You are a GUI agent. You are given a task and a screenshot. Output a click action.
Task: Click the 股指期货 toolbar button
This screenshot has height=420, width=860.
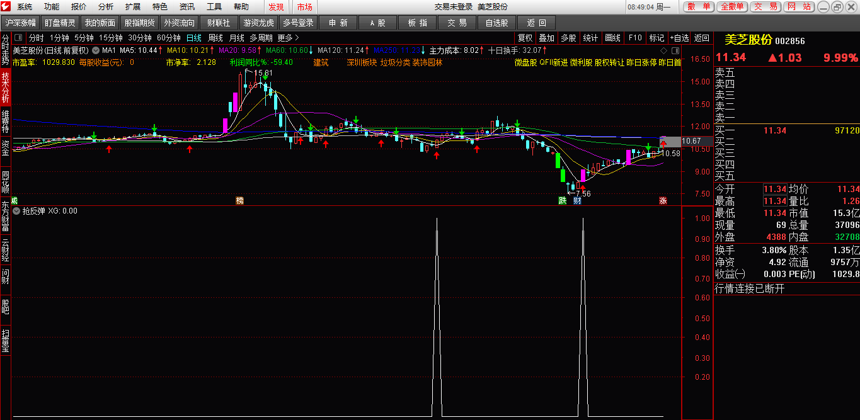tap(139, 23)
